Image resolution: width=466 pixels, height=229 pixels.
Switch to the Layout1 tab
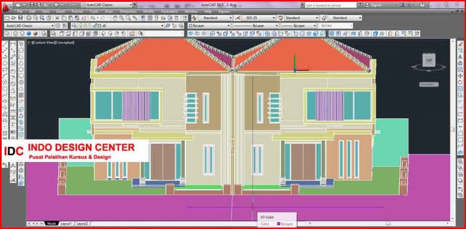(66, 224)
